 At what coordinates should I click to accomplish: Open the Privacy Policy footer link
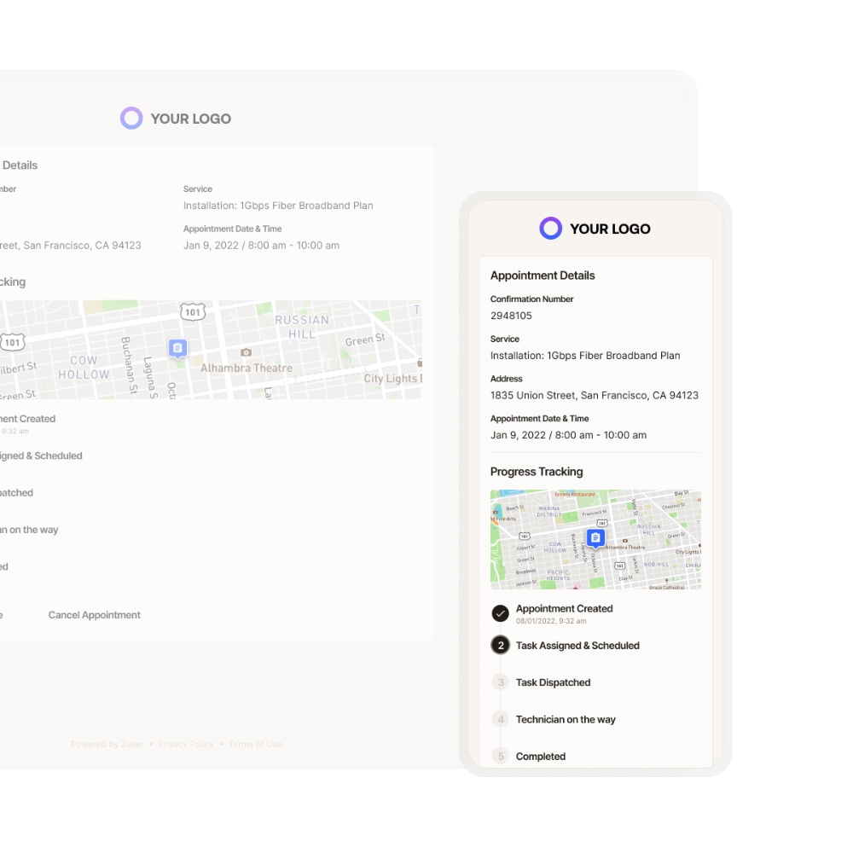click(x=186, y=744)
